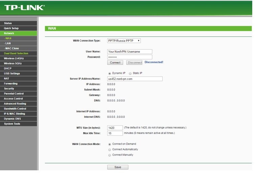Open the Status menu item
This screenshot has height=173, width=259.
click(19, 23)
